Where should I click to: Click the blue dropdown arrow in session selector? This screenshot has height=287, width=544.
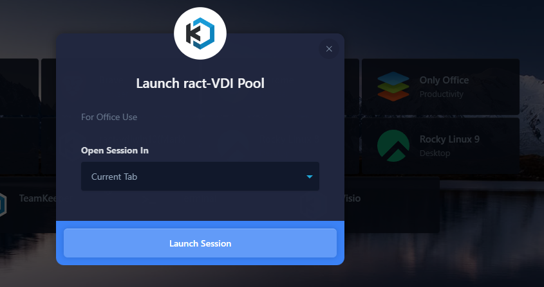point(310,177)
